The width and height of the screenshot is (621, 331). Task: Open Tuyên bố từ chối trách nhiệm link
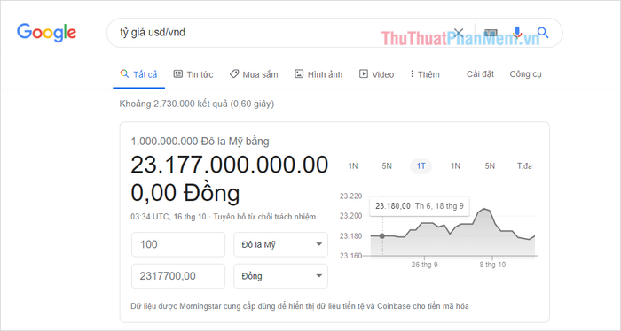coord(264,217)
